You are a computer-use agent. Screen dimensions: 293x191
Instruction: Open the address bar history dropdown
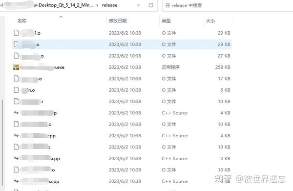138,5
